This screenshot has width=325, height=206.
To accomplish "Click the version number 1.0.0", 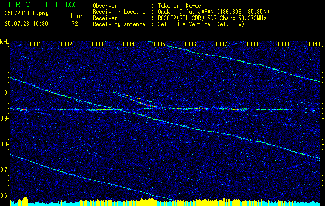I will 70,5.
